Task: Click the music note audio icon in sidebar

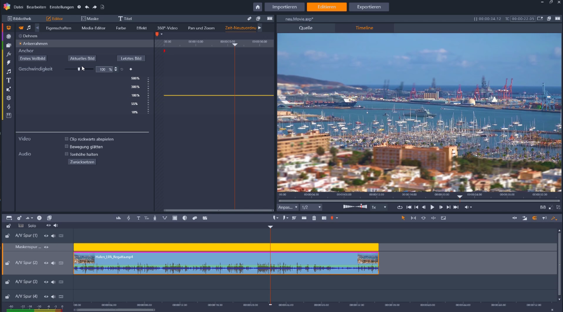Action: click(8, 71)
